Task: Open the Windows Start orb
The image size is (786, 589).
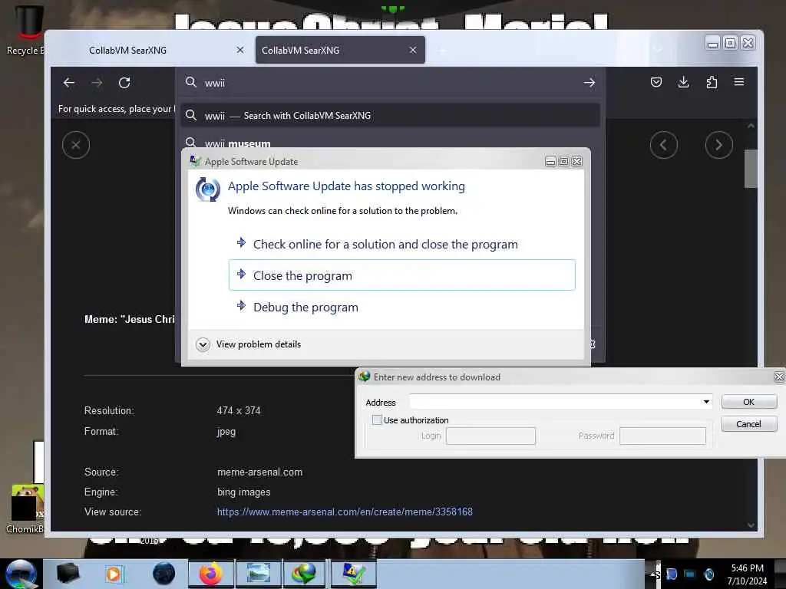Action: point(21,574)
